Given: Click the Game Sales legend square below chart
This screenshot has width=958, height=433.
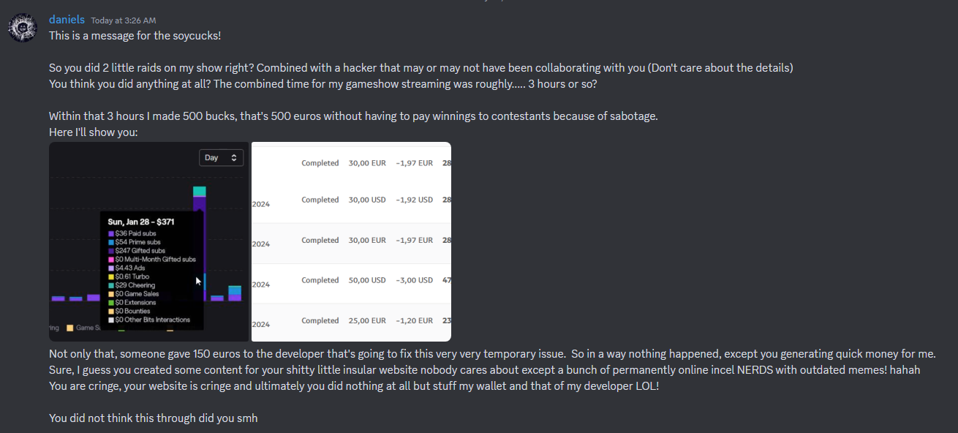Looking at the screenshot, I should click(x=70, y=328).
